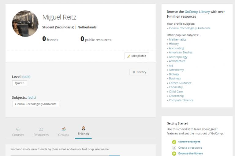Click the pencil icon on Edit profile
Image resolution: width=235 pixels, height=156 pixels.
(129, 56)
